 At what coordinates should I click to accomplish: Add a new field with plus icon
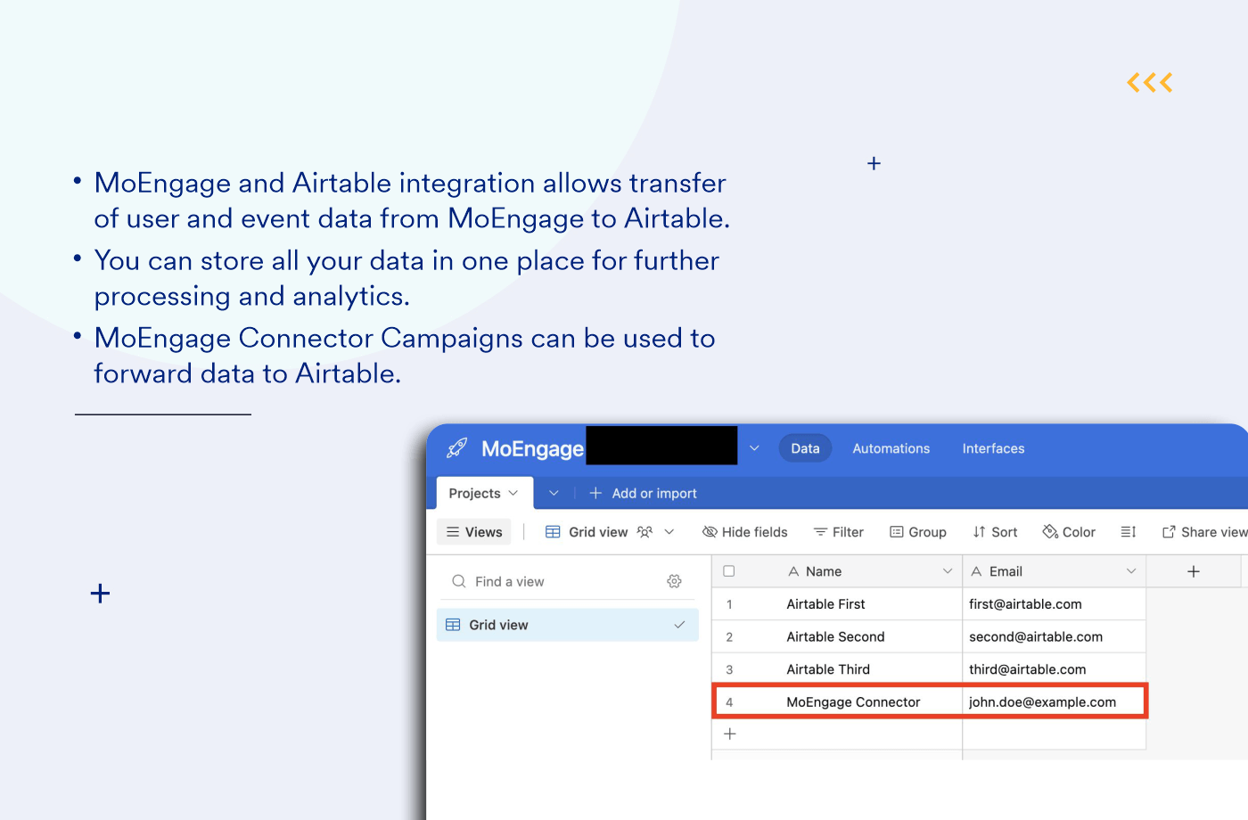tap(1194, 571)
